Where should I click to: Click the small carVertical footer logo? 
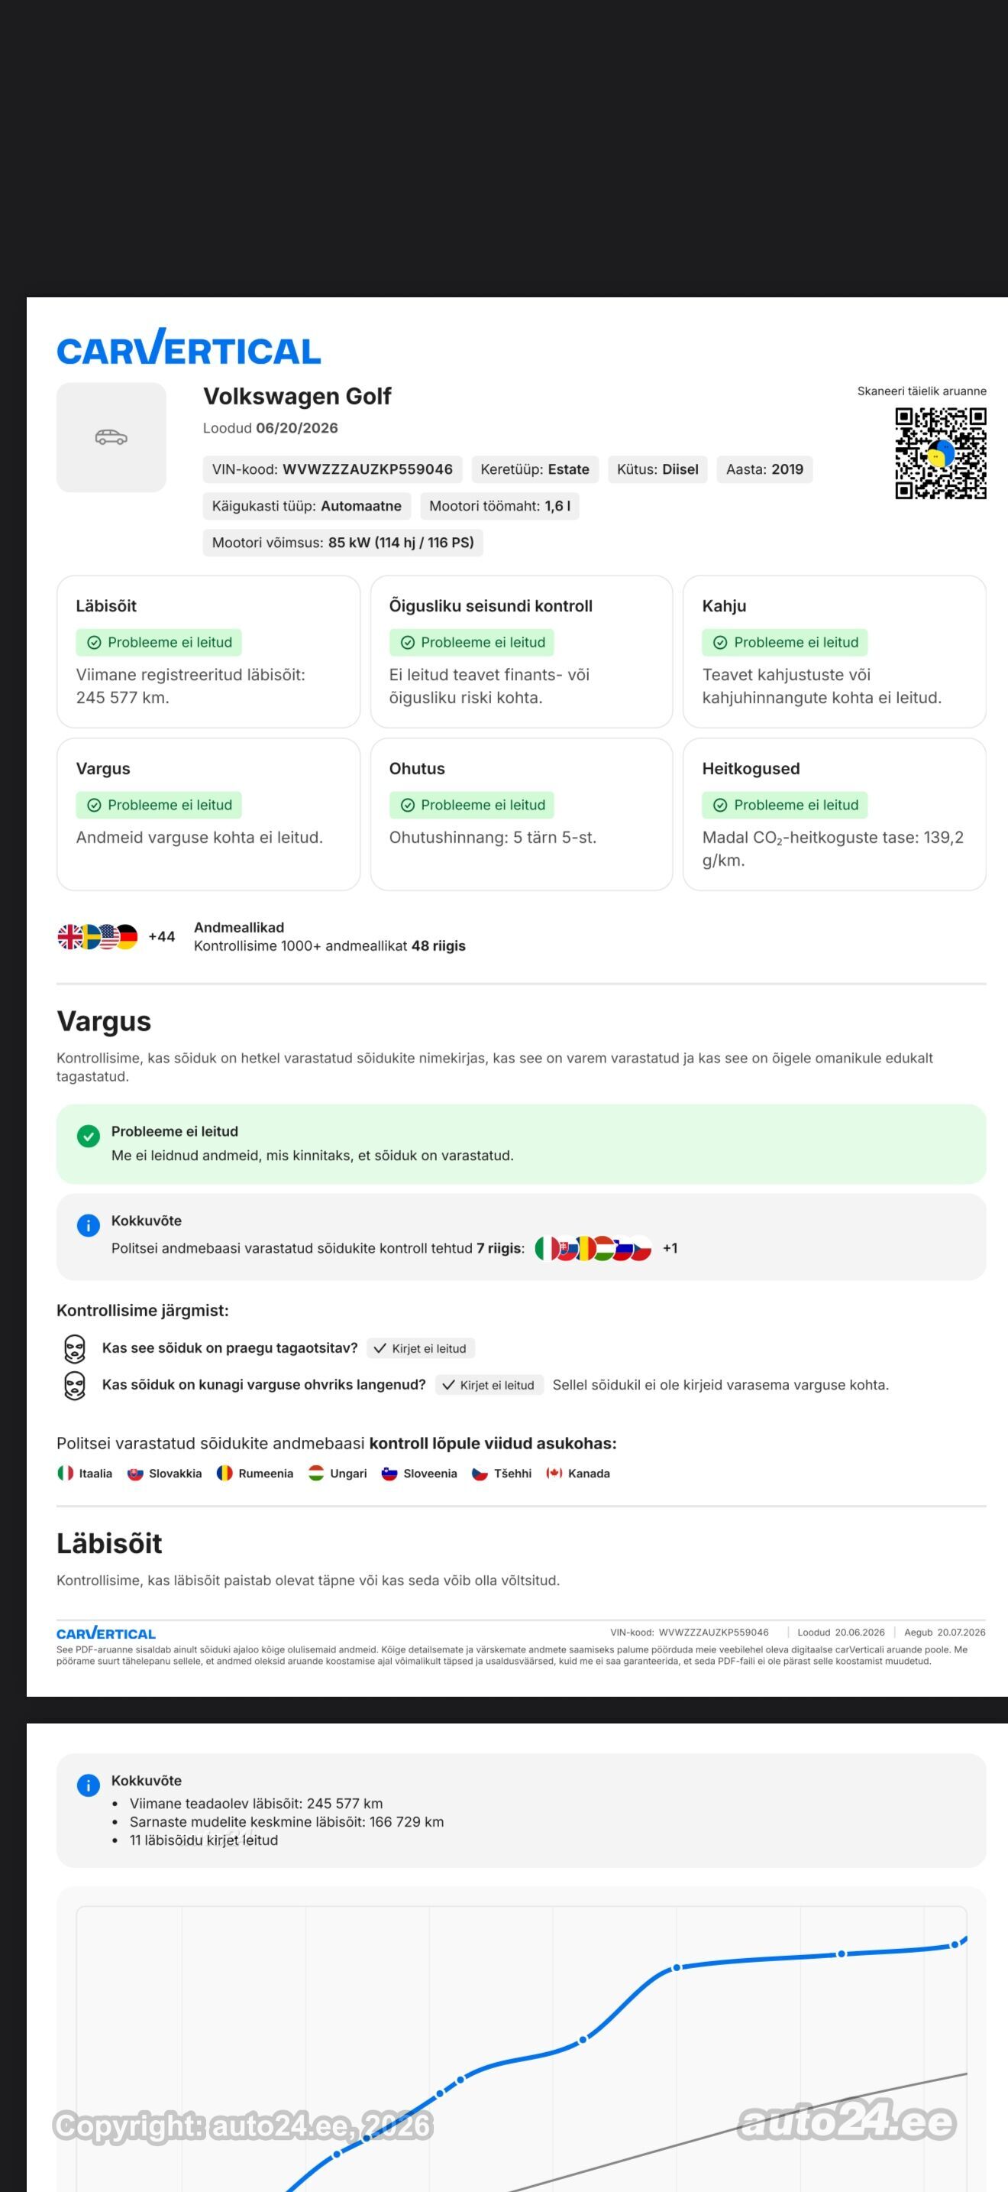coord(106,1634)
